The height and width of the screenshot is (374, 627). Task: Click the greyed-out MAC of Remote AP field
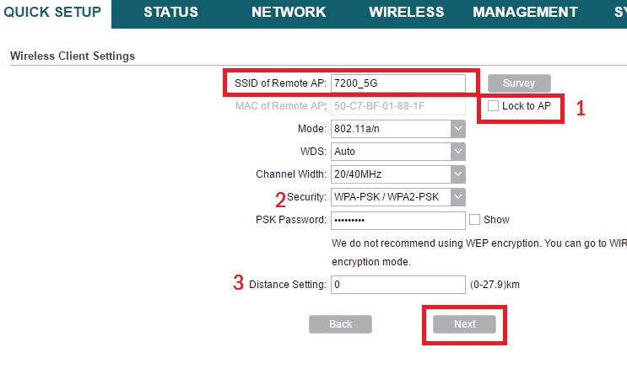tap(397, 106)
